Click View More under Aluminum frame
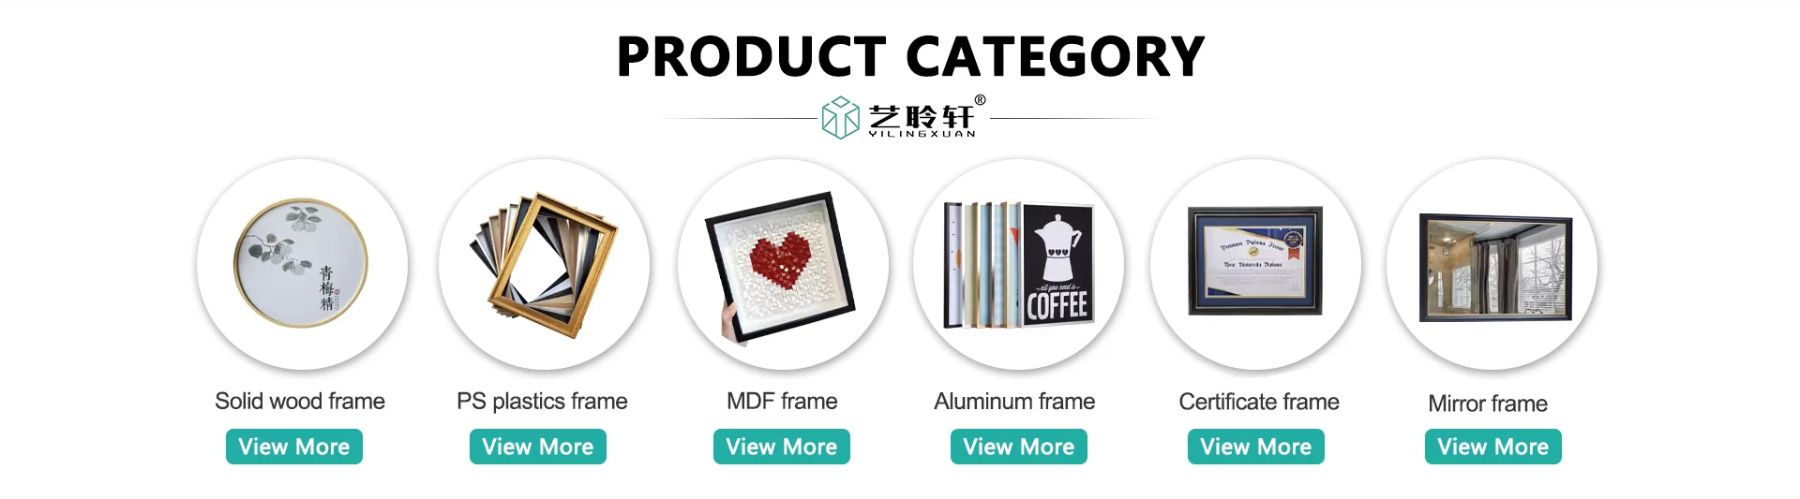The width and height of the screenshot is (1800, 499). click(1019, 447)
